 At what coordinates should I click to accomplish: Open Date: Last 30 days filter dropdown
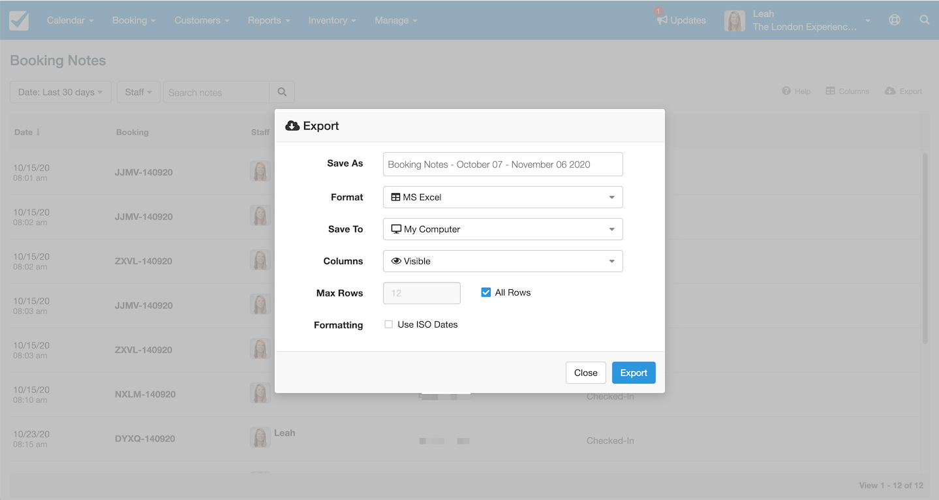61,92
